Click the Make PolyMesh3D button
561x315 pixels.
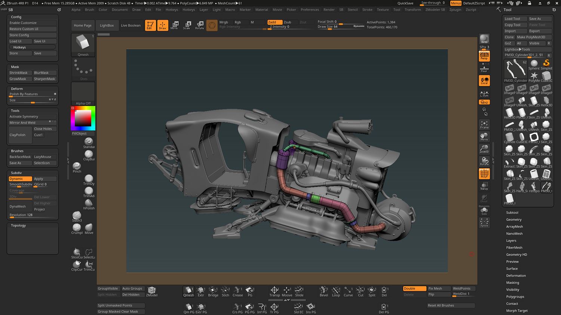[531, 37]
